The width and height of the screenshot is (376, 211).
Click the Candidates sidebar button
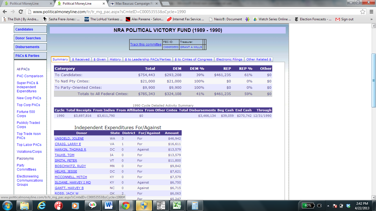(30, 29)
